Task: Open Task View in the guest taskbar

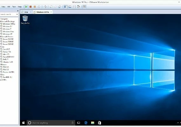Action: pyautogui.click(x=79, y=123)
